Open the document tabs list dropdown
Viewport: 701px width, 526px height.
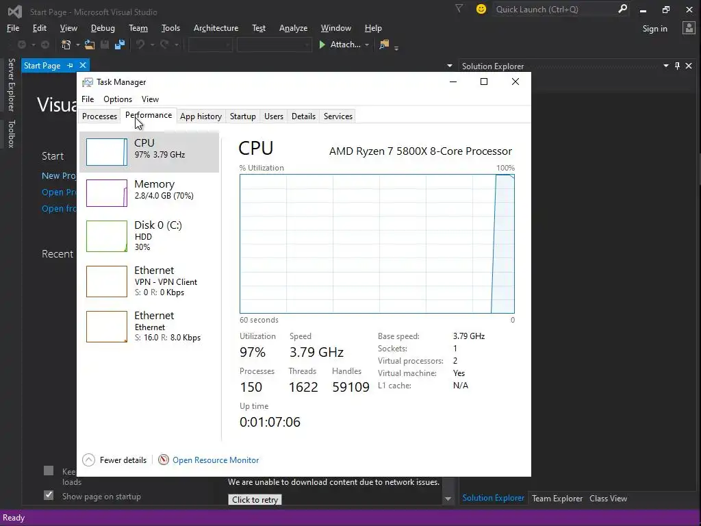point(449,66)
